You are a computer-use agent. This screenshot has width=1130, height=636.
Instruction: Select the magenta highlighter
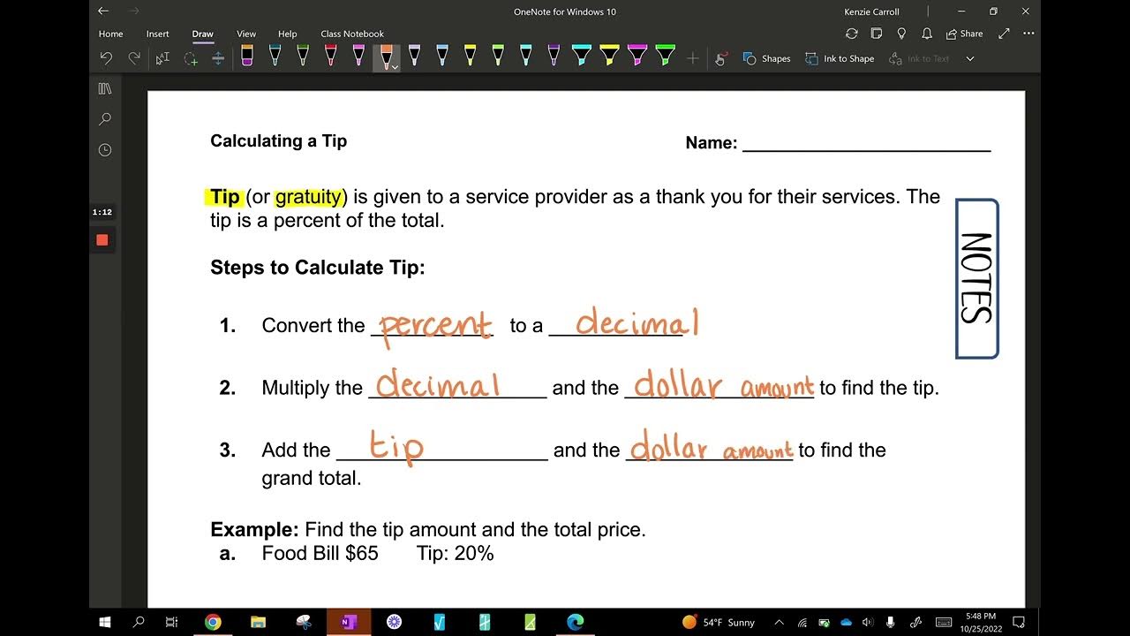[x=637, y=57]
